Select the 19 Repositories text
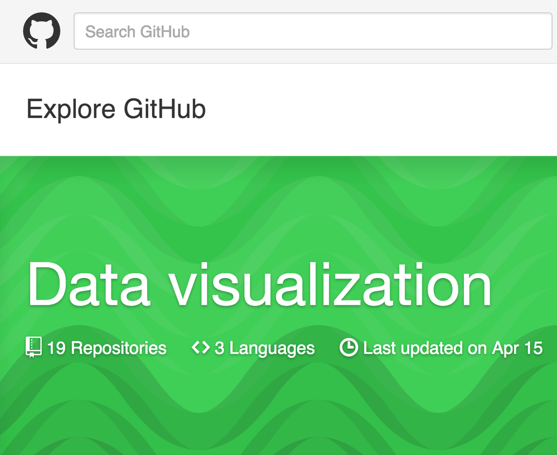The height and width of the screenshot is (455, 557). 107,348
